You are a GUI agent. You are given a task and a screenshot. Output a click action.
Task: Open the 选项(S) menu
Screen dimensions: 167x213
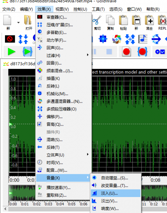pos(116,9)
